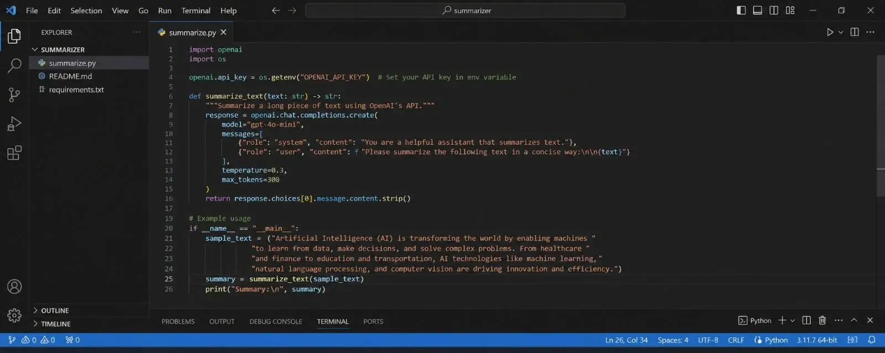Image resolution: width=885 pixels, height=353 pixels.
Task: Open the Manage gear icon
Action: (x=14, y=315)
